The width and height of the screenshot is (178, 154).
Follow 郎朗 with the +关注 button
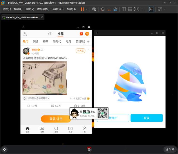(80, 50)
